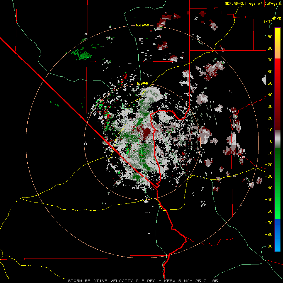The height and width of the screenshot is (283, 283).
Task: Click the gray zero-velocity segment of color bar
Action: click(278, 139)
